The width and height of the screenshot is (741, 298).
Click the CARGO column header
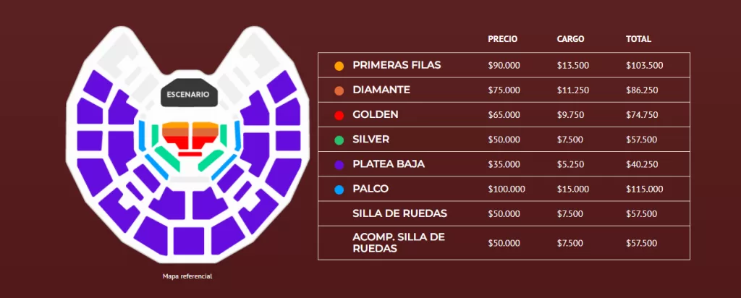point(570,39)
